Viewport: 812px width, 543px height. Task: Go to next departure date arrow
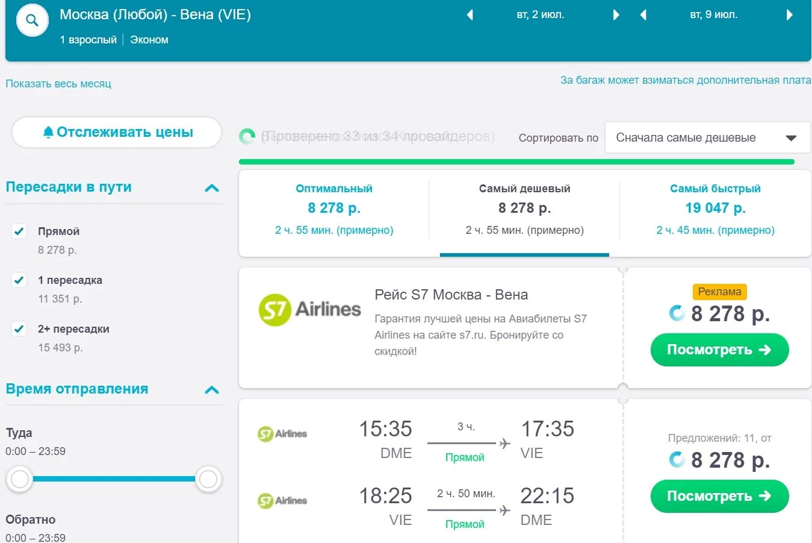click(x=616, y=15)
